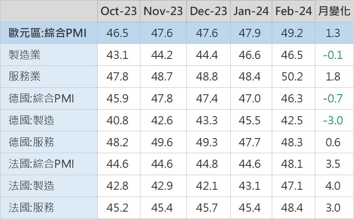The width and height of the screenshot is (354, 219).
Task: Select the 德國:綜合PMI row label
Action: [41, 98]
